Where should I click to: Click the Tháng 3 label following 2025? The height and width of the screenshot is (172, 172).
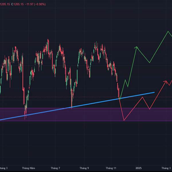point(166,168)
